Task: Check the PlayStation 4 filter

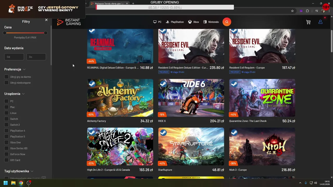Action: [x=7, y=131]
